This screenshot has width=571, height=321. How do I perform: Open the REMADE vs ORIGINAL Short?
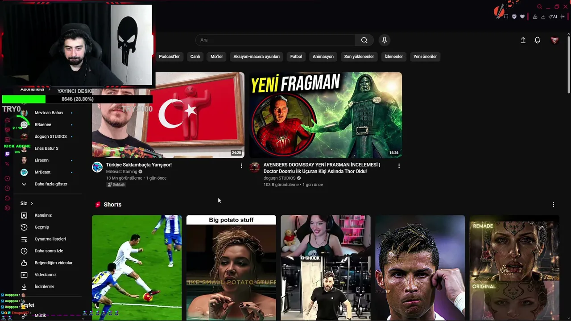(514, 268)
